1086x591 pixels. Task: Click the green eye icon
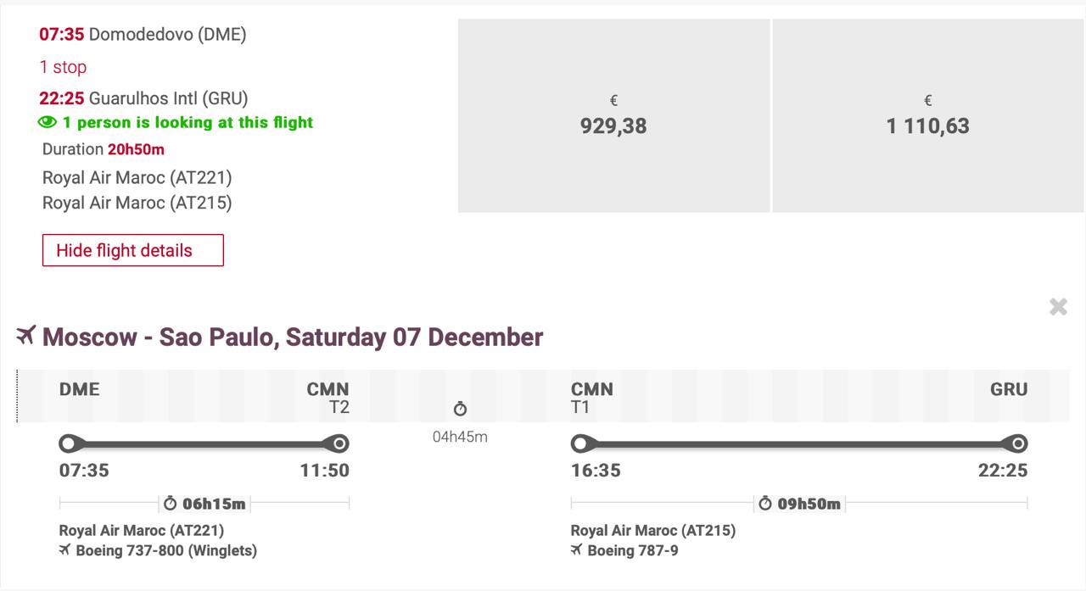pyautogui.click(x=48, y=123)
